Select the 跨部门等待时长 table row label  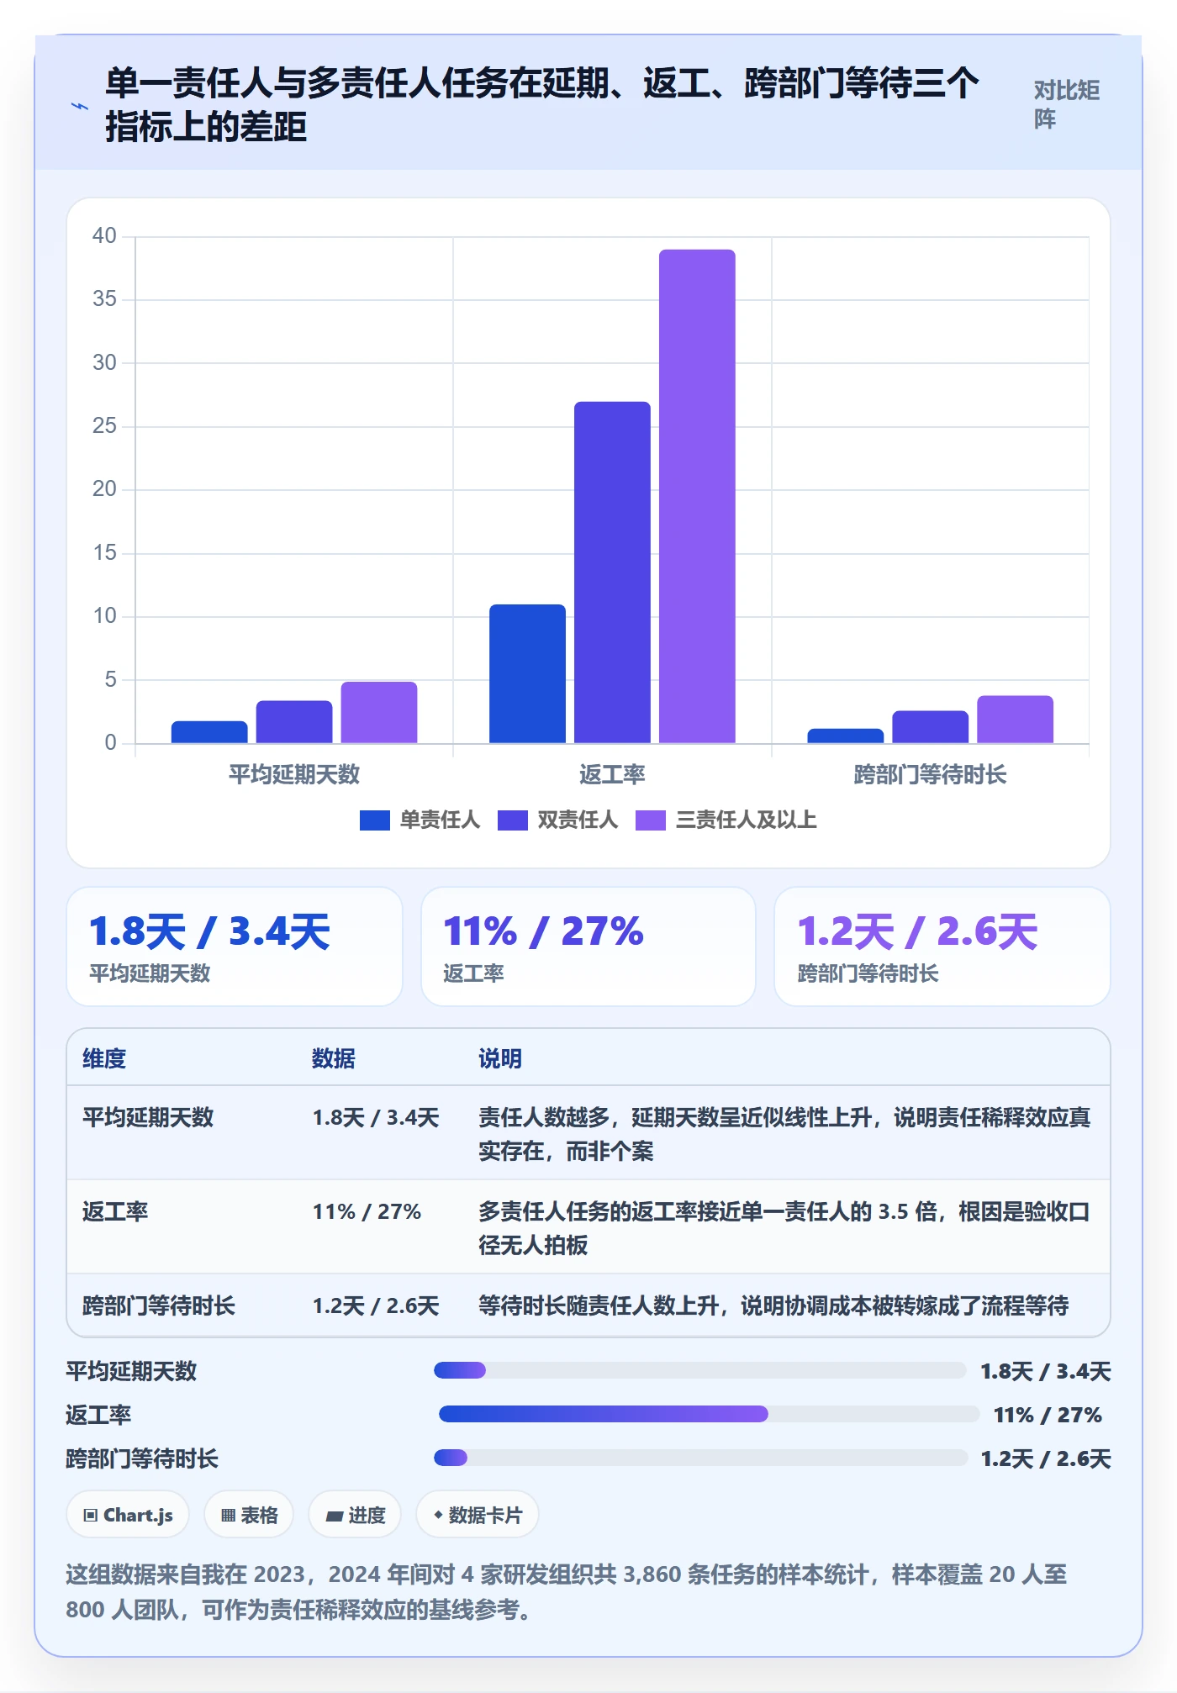point(159,1305)
